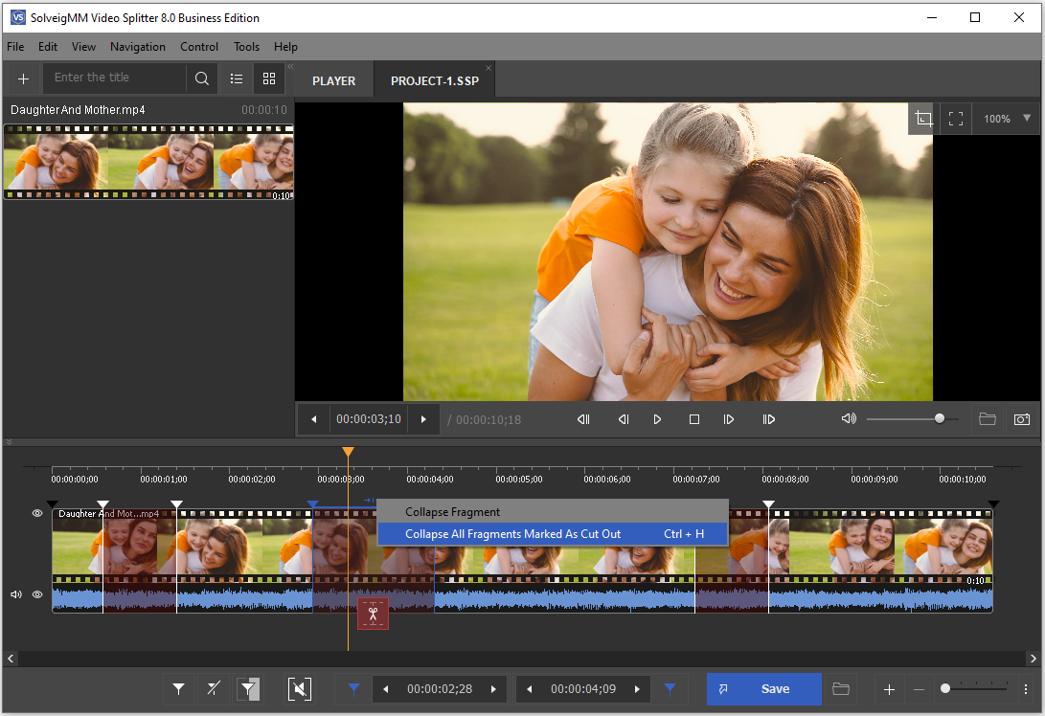Viewport: 1045px width, 716px height.
Task: Activate the crop preview icon
Action: click(922, 118)
